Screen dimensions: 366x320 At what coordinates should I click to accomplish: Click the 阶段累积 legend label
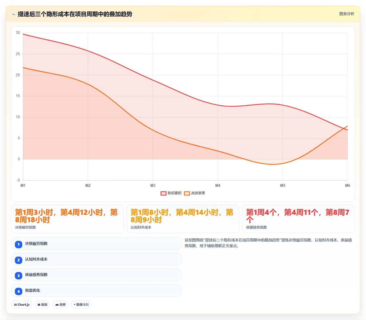pos(174,193)
